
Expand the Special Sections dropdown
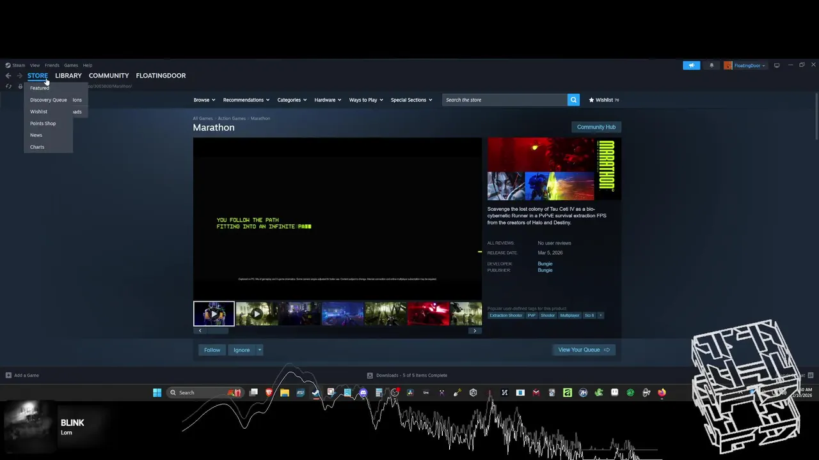(411, 100)
